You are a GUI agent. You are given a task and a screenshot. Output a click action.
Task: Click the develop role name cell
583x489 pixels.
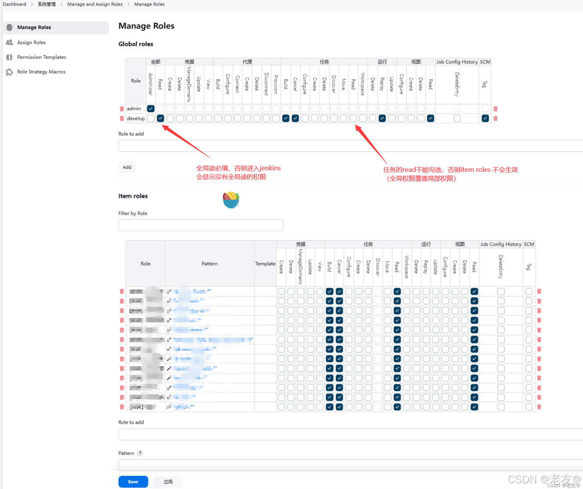[136, 118]
